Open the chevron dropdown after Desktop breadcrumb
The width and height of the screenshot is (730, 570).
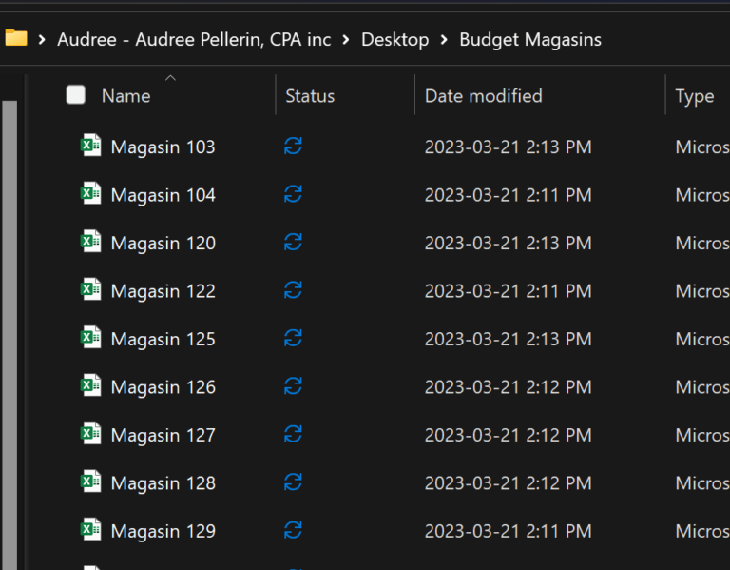point(444,40)
